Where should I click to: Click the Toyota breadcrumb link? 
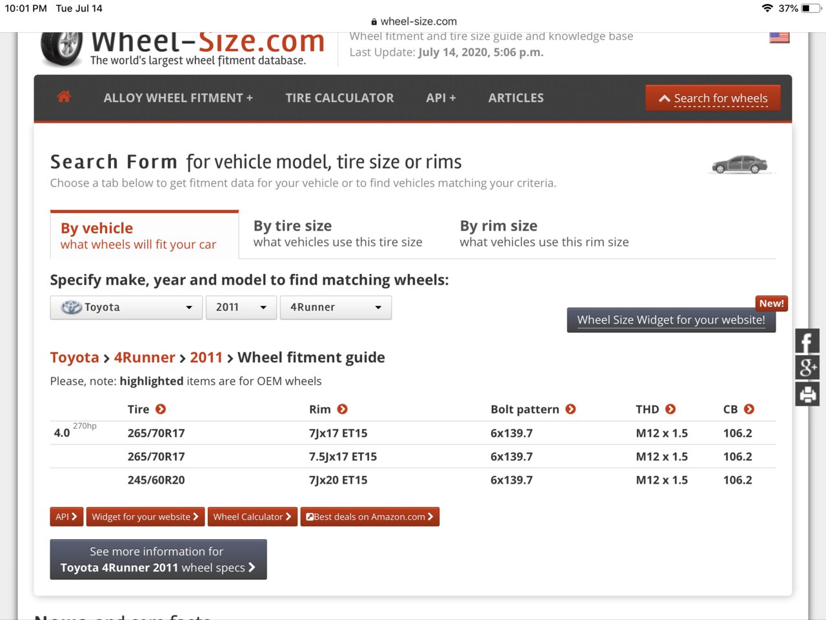[75, 358]
